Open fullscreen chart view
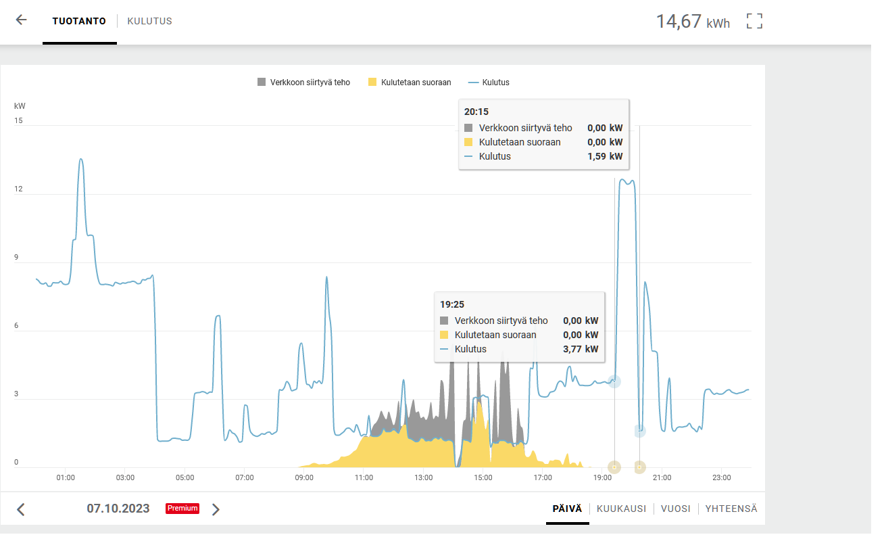This screenshot has height=539, width=884. [754, 21]
